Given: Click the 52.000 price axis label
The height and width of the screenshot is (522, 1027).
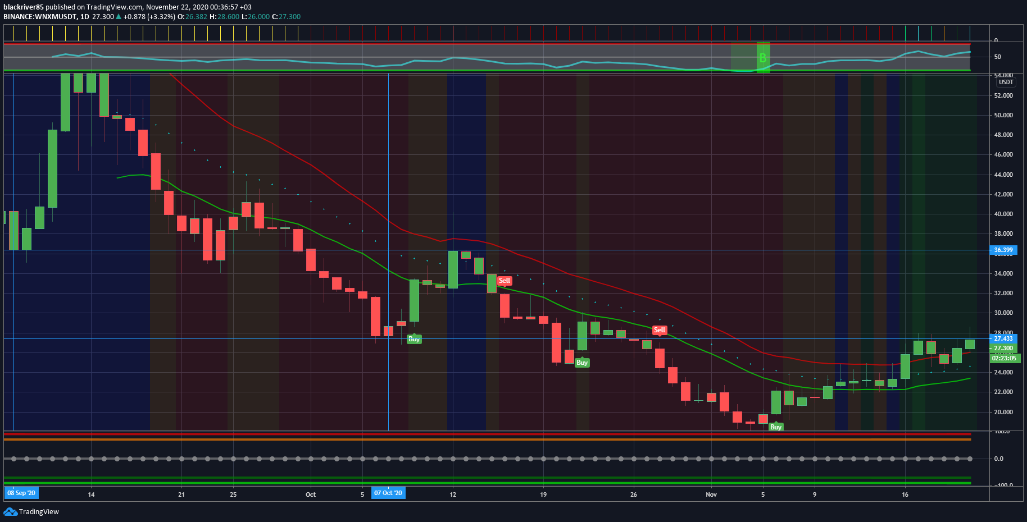Looking at the screenshot, I should (1003, 95).
